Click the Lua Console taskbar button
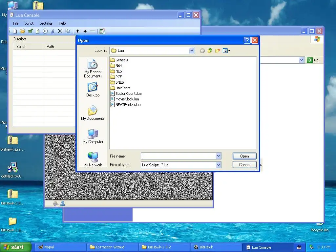The height and width of the screenshot is (252, 336). tap(268, 247)
